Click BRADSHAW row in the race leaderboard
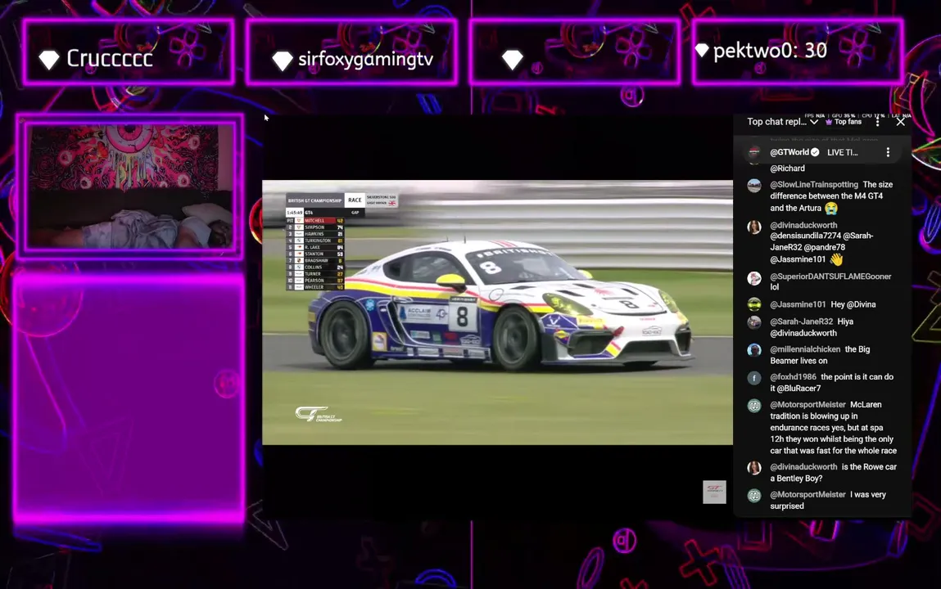 pyautogui.click(x=315, y=261)
